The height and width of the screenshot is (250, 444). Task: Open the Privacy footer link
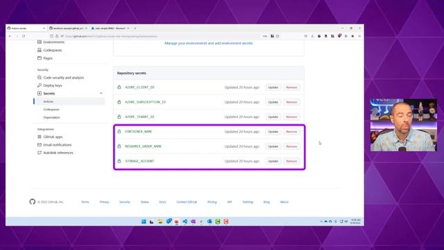pyautogui.click(x=104, y=202)
